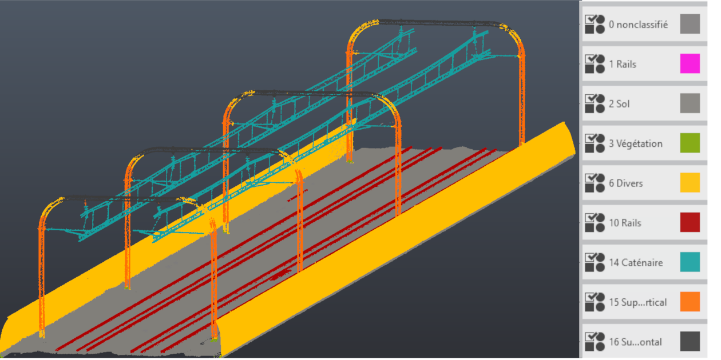
Task: Select the '0 nonclassifié' class label
Action: [x=638, y=25]
